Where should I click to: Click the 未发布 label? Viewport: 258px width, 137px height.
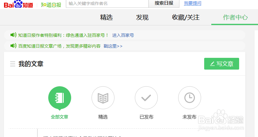point(189,117)
